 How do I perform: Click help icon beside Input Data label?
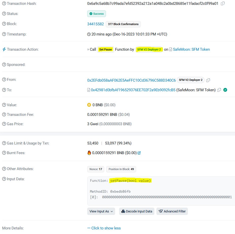pyautogui.click(x=4, y=179)
